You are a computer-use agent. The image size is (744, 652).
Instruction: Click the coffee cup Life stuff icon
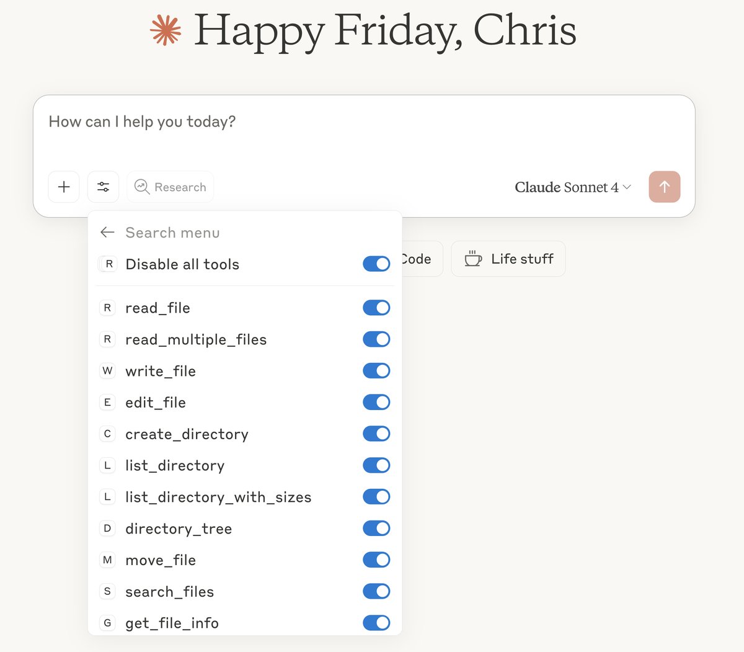coord(473,259)
